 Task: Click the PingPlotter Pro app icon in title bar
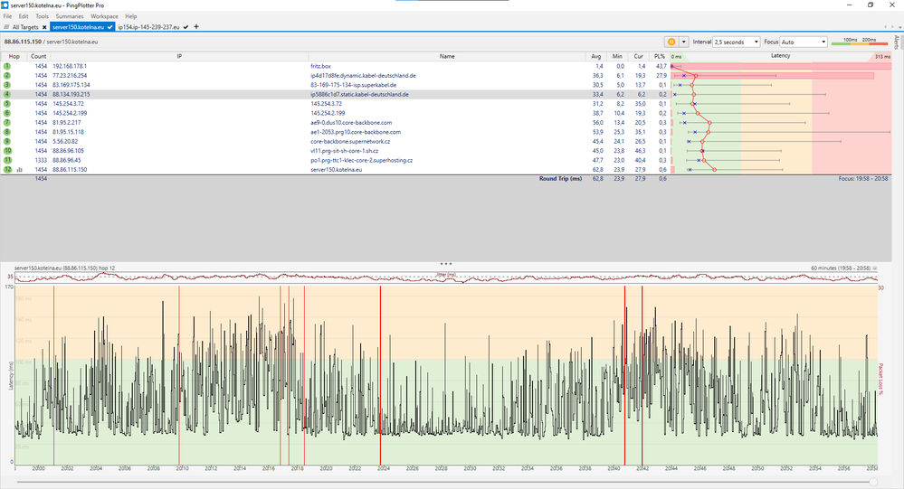click(5, 5)
